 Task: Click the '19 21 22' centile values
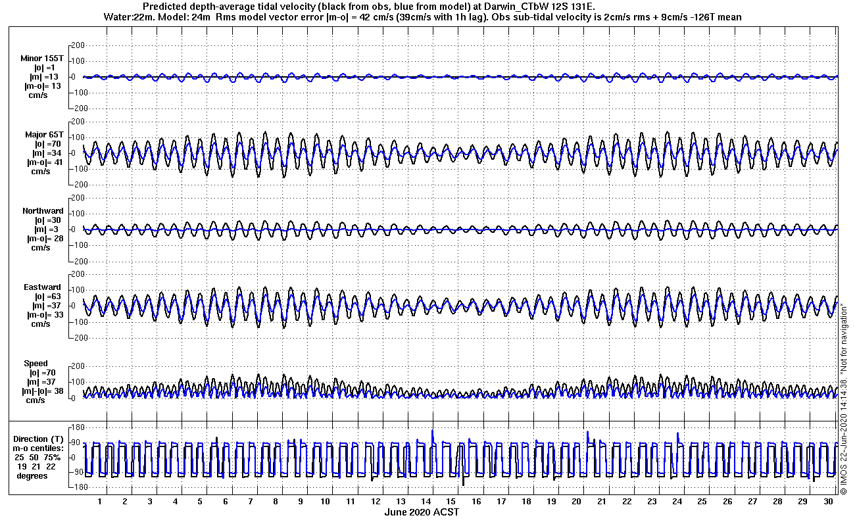(37, 467)
